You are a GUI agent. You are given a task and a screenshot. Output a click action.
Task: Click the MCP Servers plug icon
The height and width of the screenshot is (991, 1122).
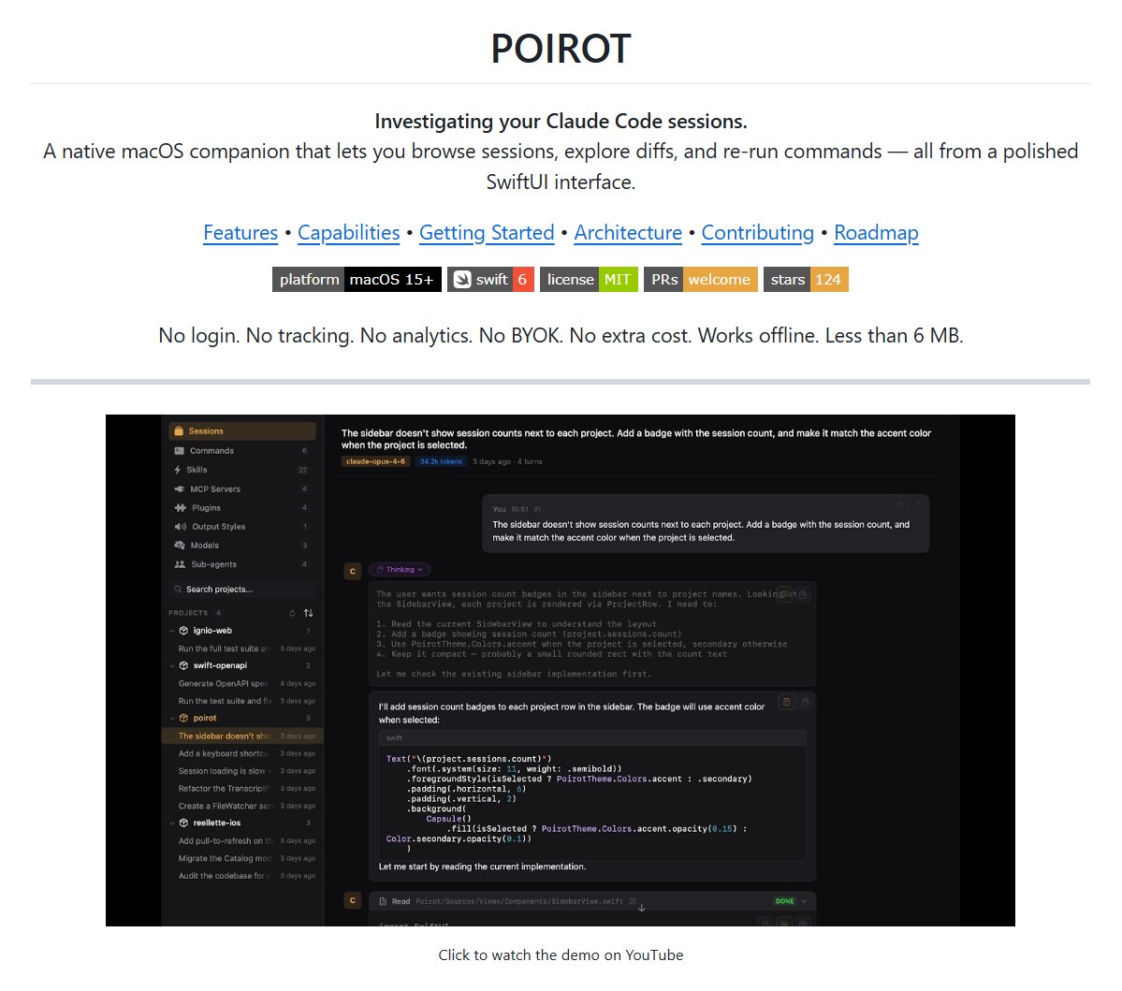coord(179,488)
